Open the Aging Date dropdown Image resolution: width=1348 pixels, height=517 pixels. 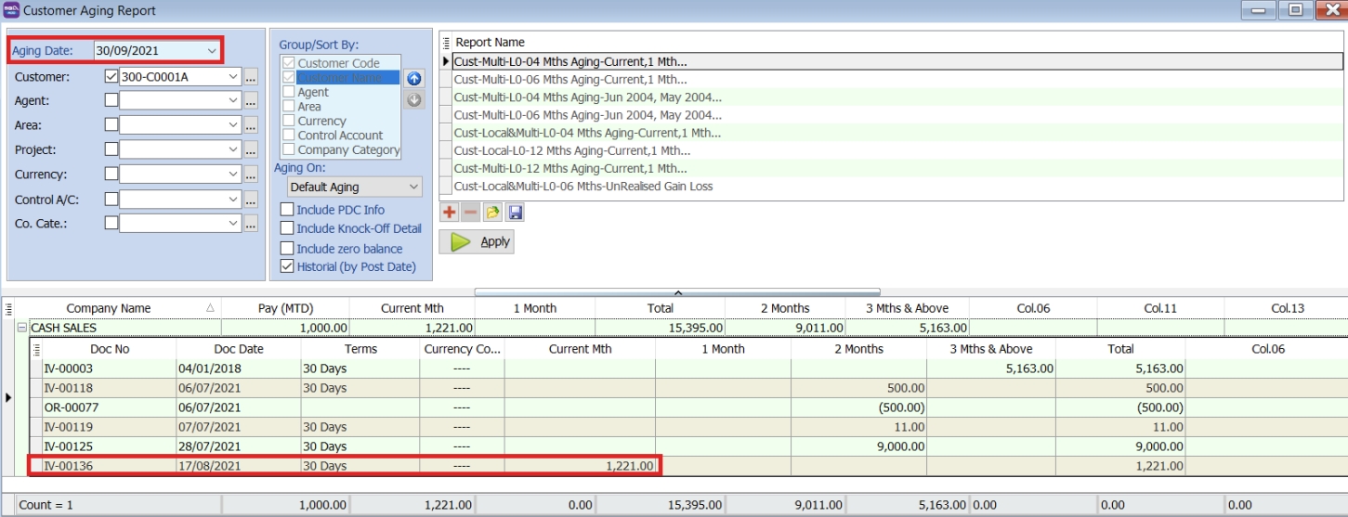click(212, 50)
